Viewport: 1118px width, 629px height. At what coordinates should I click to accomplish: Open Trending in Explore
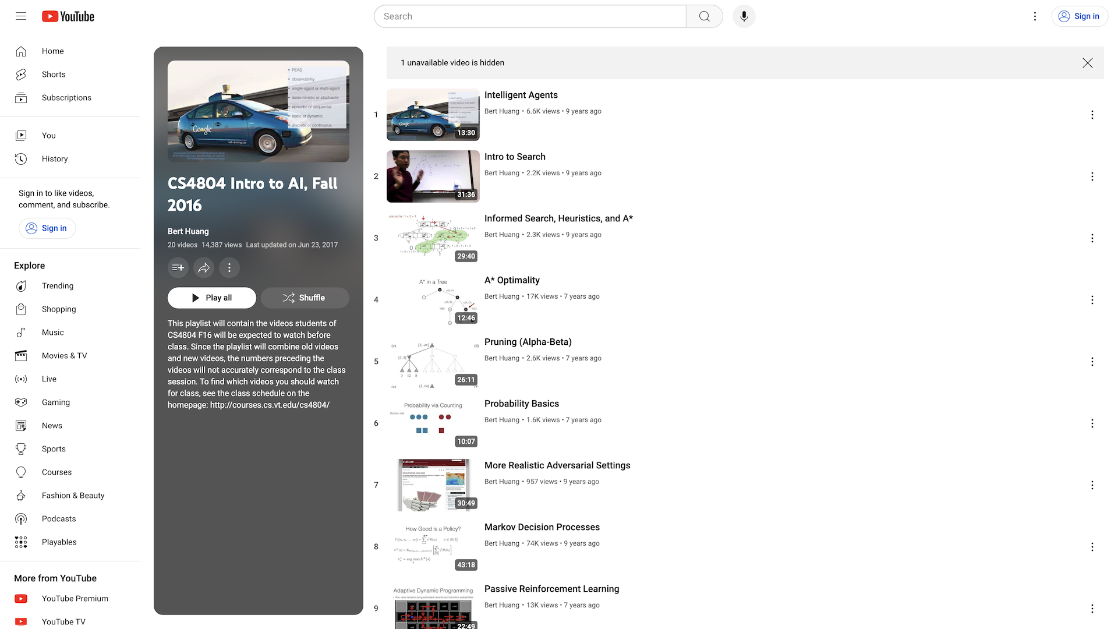click(70, 286)
